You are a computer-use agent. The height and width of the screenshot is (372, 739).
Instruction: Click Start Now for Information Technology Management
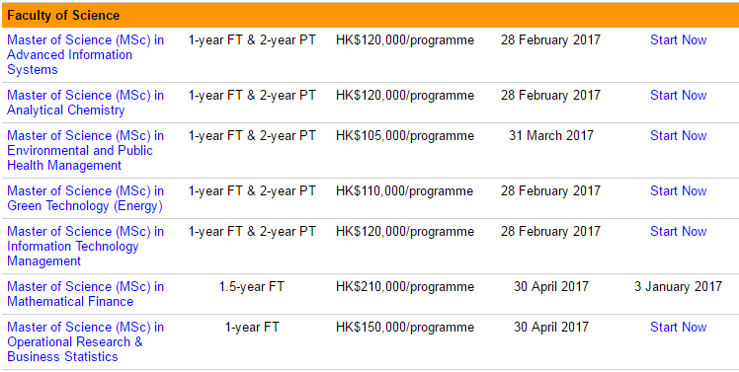[x=678, y=231]
